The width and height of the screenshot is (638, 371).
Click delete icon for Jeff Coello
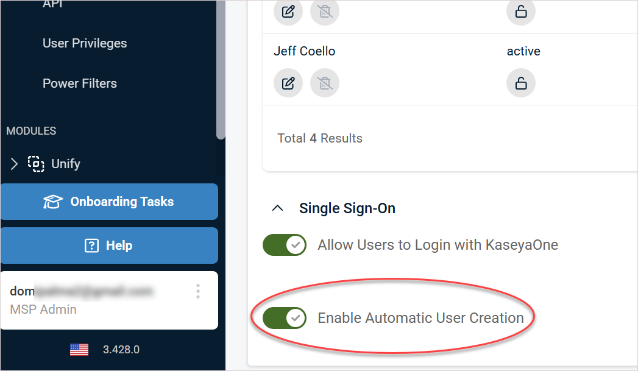click(325, 83)
